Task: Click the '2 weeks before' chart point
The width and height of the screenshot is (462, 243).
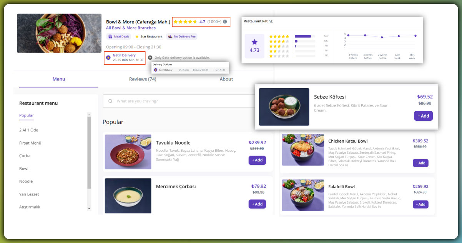Action: (x=382, y=37)
